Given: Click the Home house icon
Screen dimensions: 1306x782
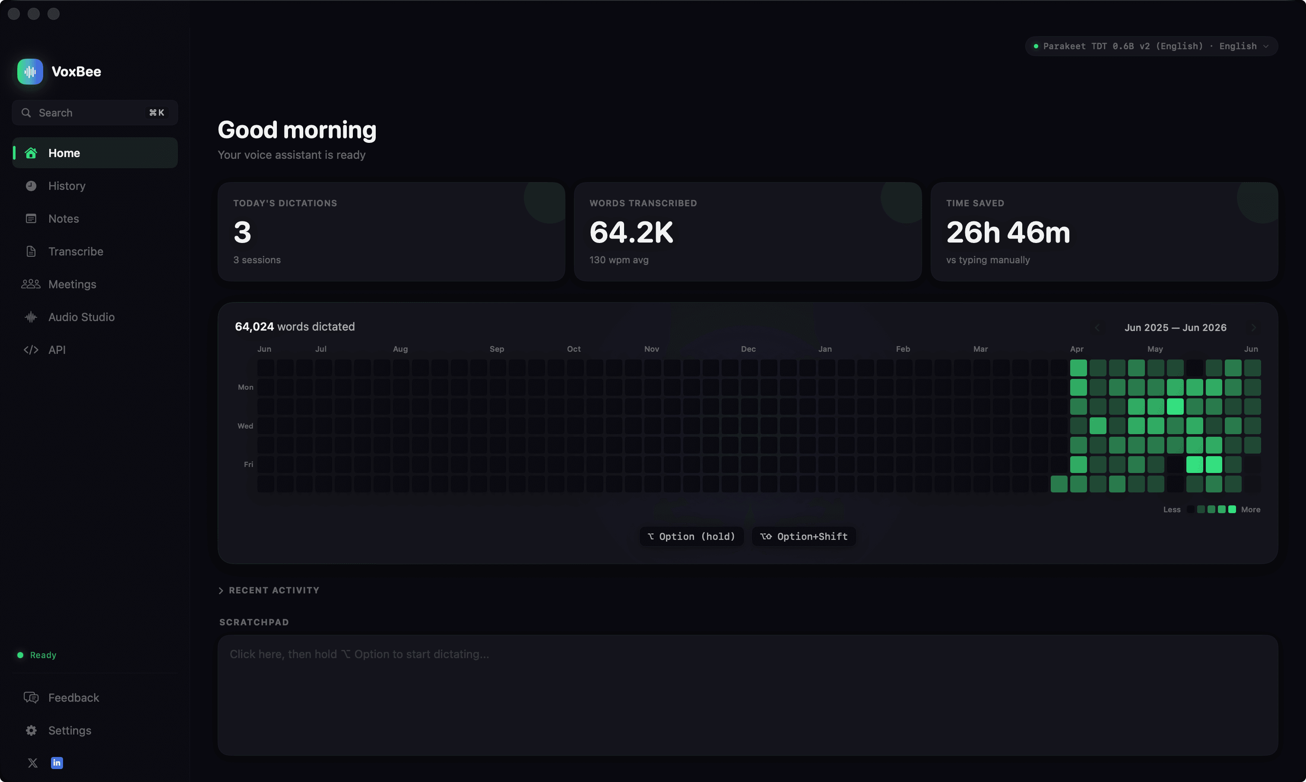Looking at the screenshot, I should point(31,153).
